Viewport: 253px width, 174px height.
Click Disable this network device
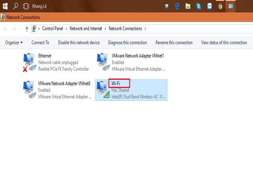coord(79,43)
